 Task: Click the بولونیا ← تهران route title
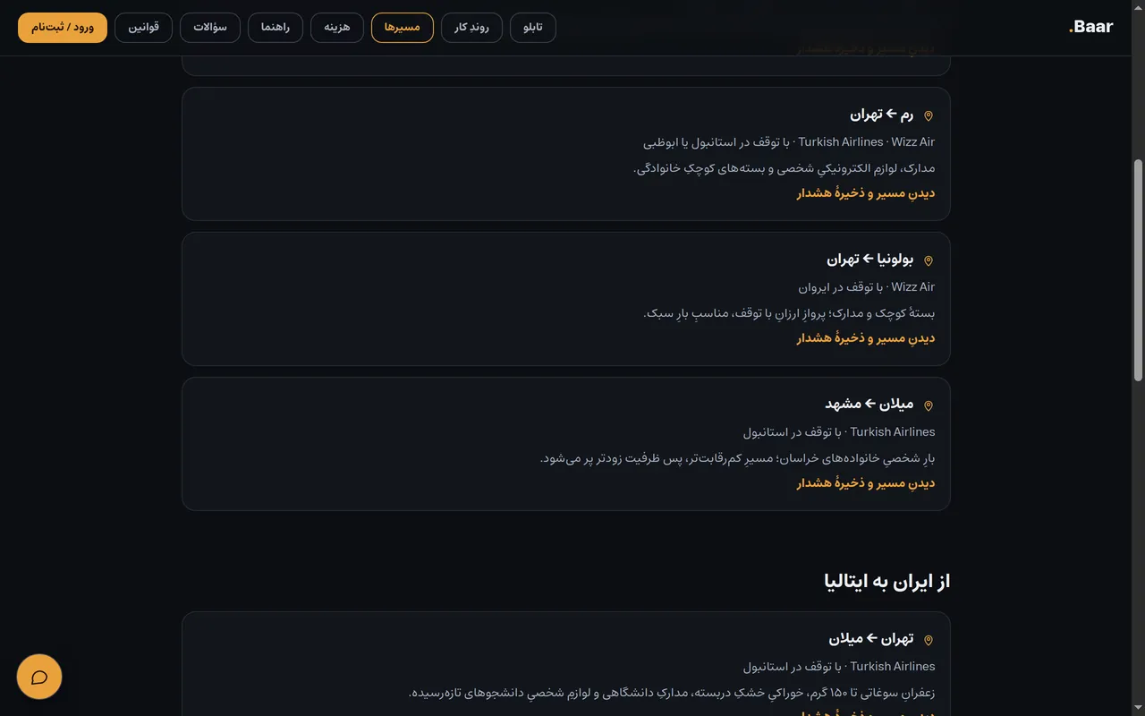click(x=870, y=260)
